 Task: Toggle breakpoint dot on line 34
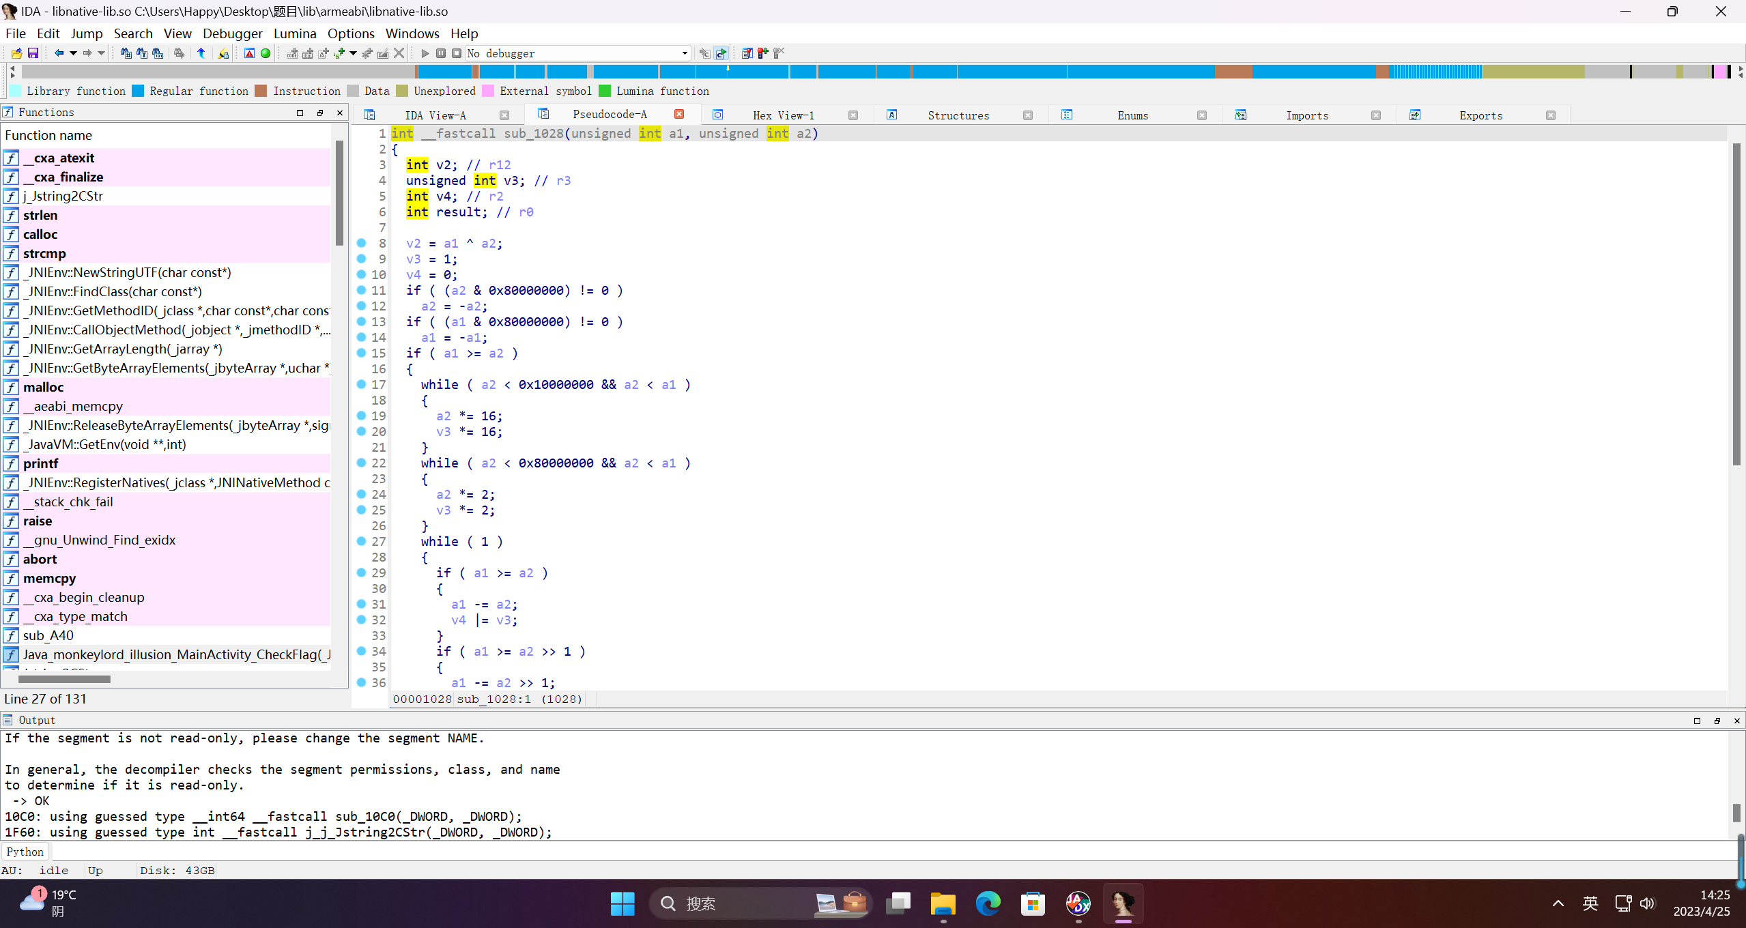click(x=362, y=651)
